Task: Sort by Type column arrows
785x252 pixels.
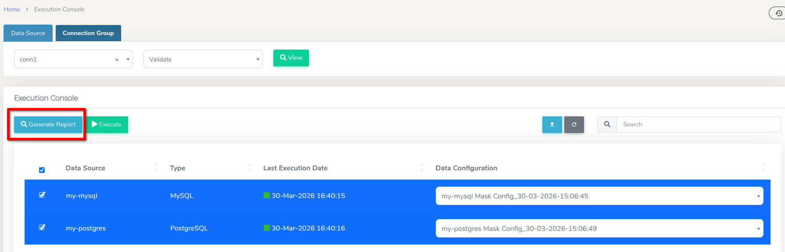Action: pos(249,168)
